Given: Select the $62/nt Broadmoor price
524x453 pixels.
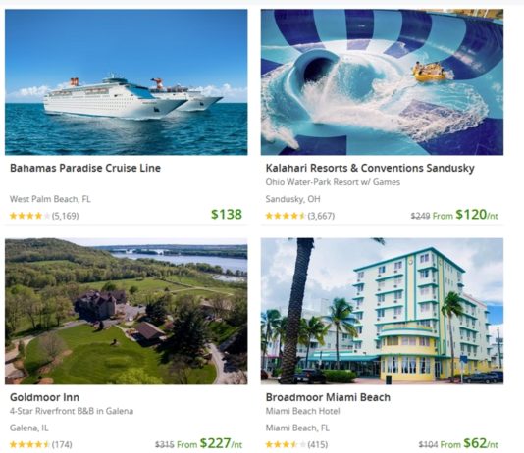Looking at the screenshot, I should click(x=480, y=443).
